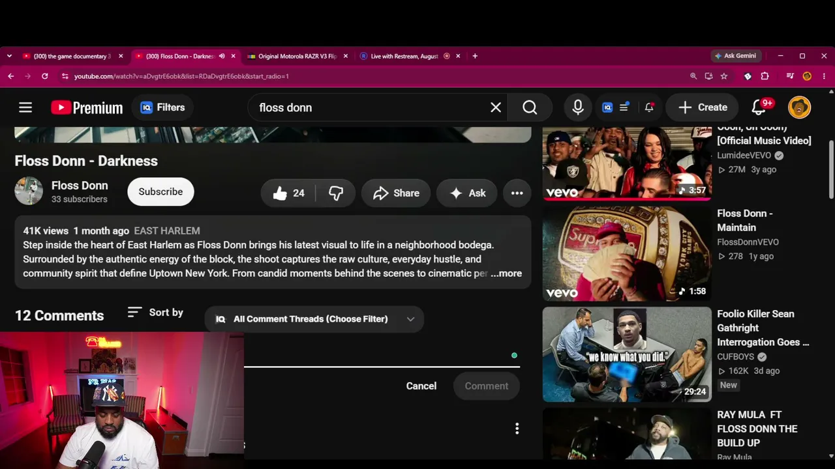835x469 pixels.
Task: Open Floss Donn - Maintain video thumbnail
Action: (x=627, y=254)
